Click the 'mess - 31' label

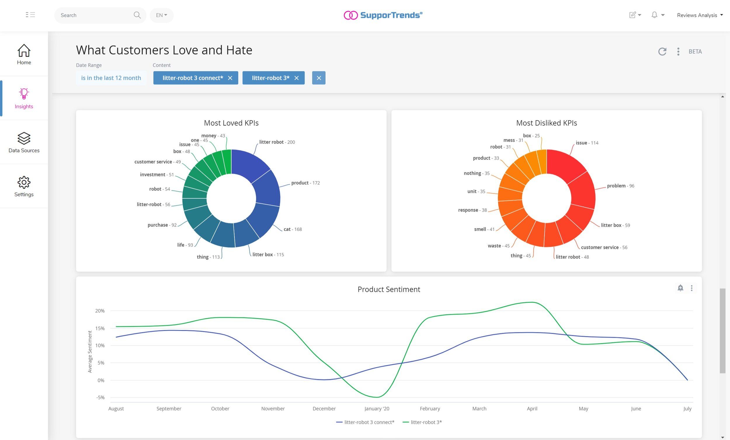click(x=513, y=140)
